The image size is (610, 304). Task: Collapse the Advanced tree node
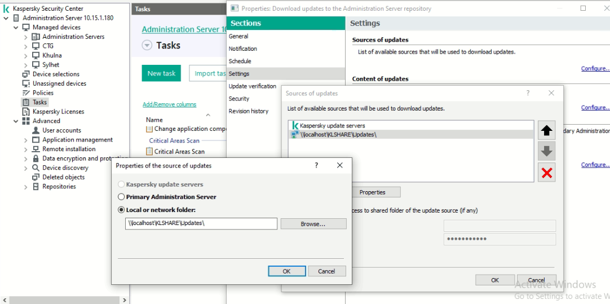pyautogui.click(x=16, y=121)
